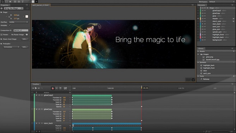Click the poster image capture icon
The image size is (236, 133).
tap(27, 35)
